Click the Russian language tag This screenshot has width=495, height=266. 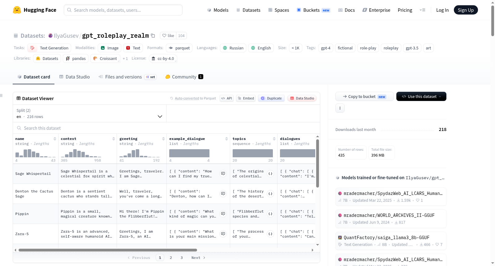click(x=233, y=48)
